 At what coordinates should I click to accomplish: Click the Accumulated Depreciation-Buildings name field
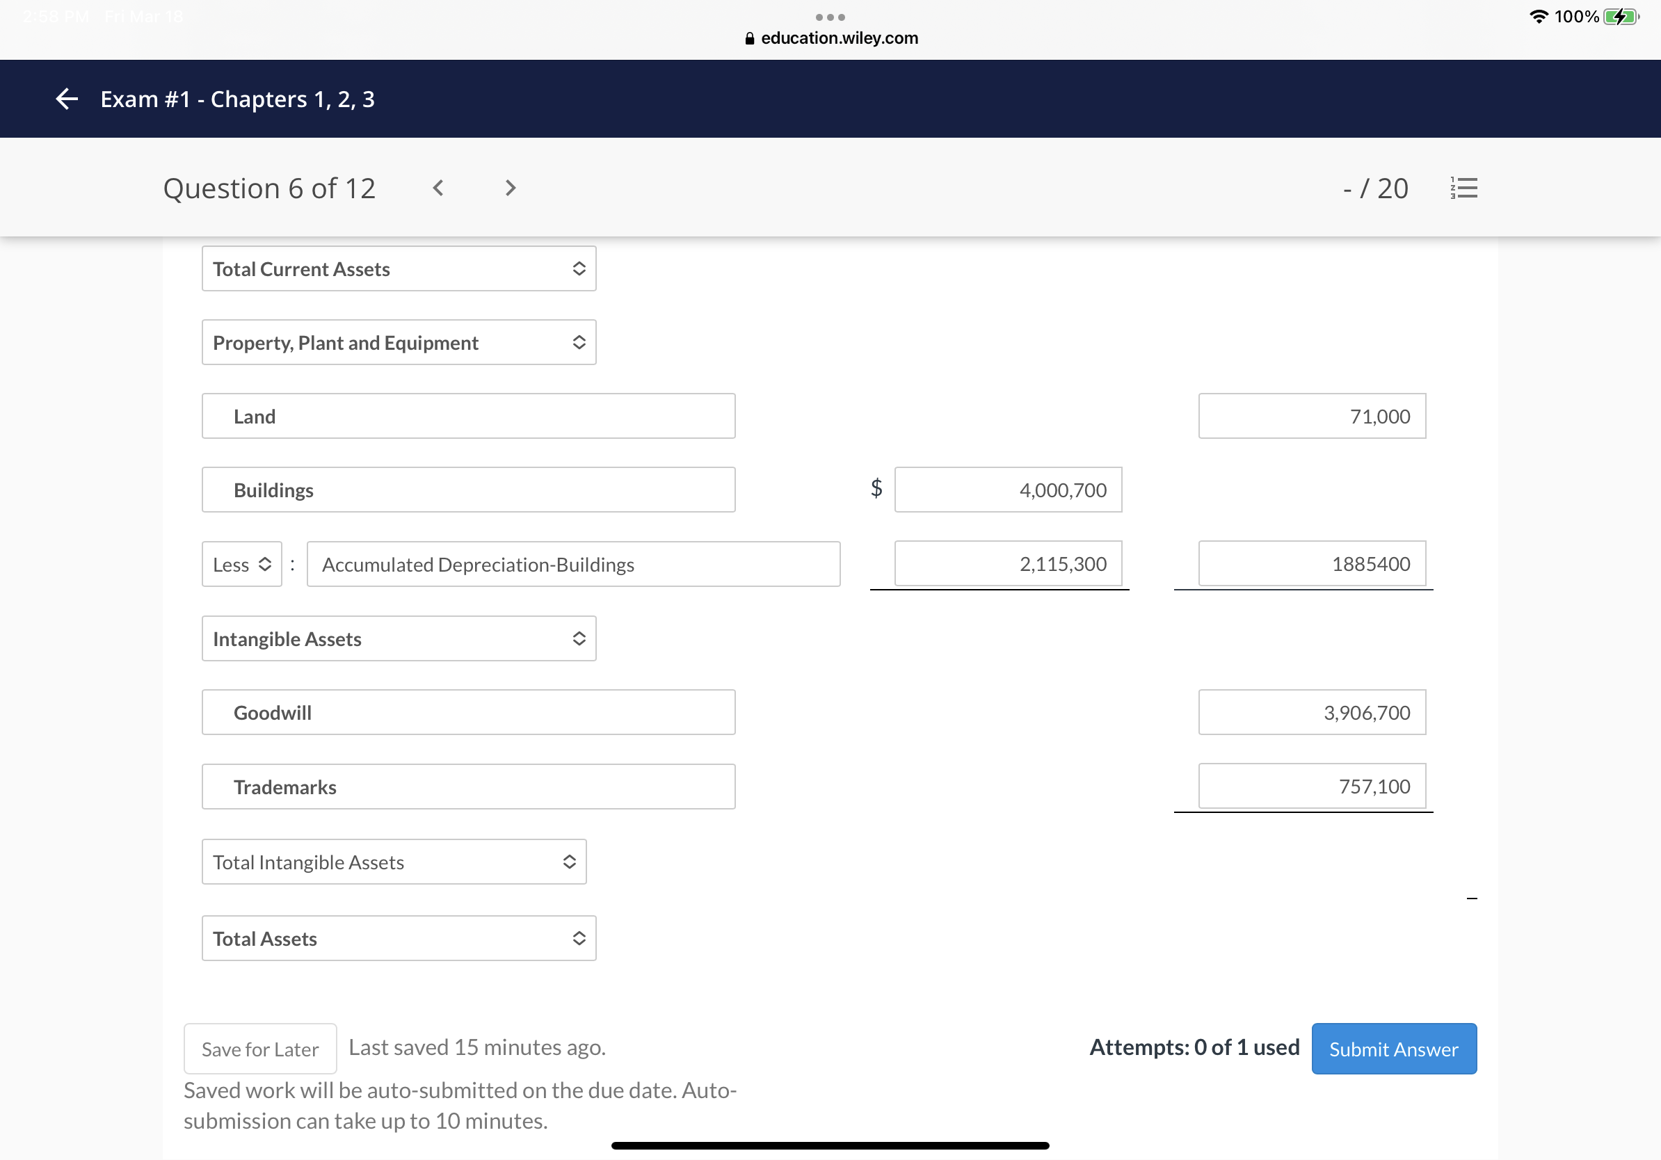573,565
